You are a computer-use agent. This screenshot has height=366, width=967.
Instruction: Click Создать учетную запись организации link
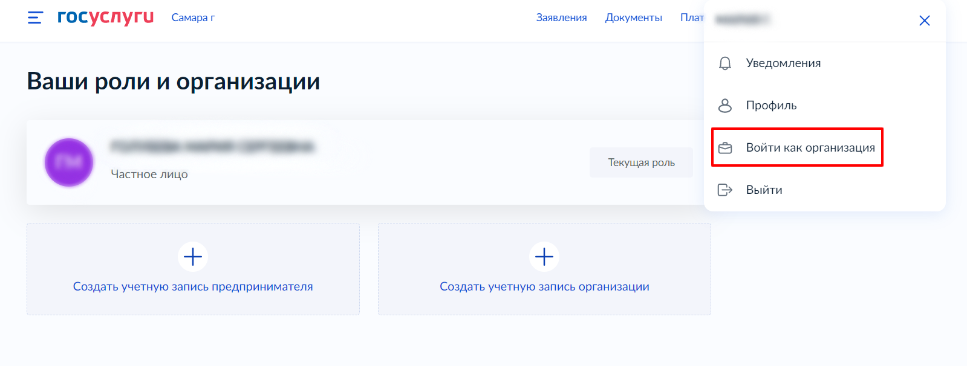[544, 287]
